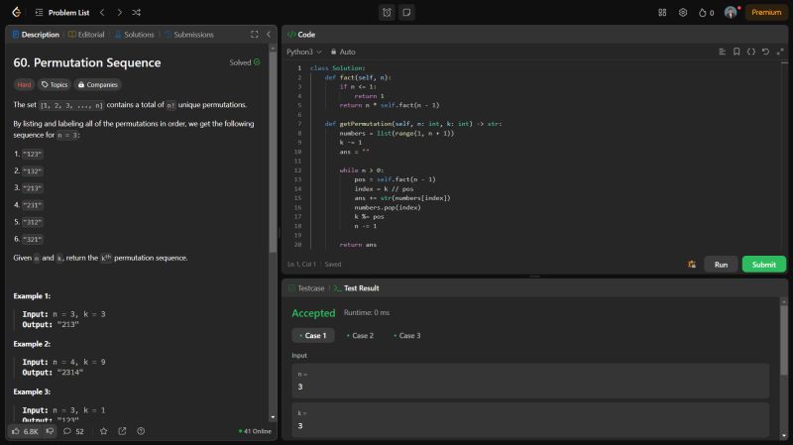Click the 'Ln 1, Col 1' status text
The image size is (793, 445).
click(x=301, y=265)
